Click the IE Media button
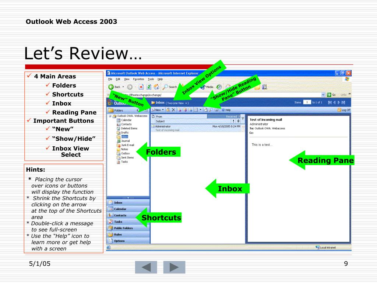Viewport: 377px width, 283px height. 207,87
